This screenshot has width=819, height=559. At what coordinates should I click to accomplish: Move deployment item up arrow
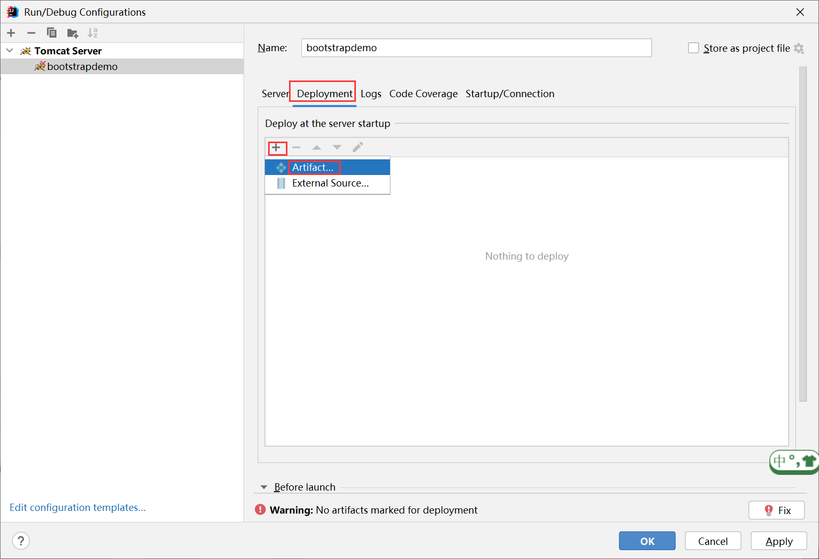pos(317,147)
